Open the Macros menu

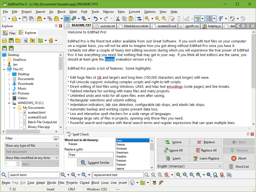[108, 12]
